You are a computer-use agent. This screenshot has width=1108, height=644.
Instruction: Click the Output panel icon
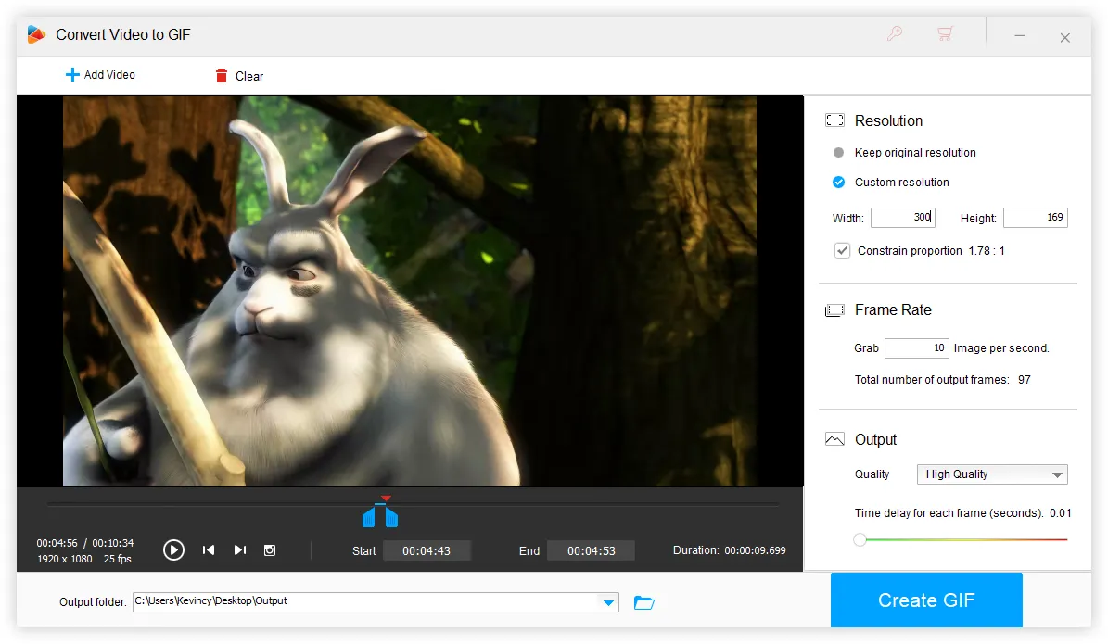click(x=835, y=438)
